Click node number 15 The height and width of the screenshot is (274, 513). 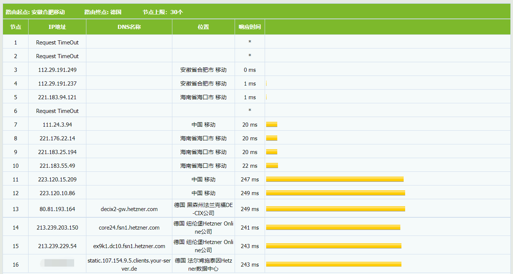pyautogui.click(x=16, y=246)
